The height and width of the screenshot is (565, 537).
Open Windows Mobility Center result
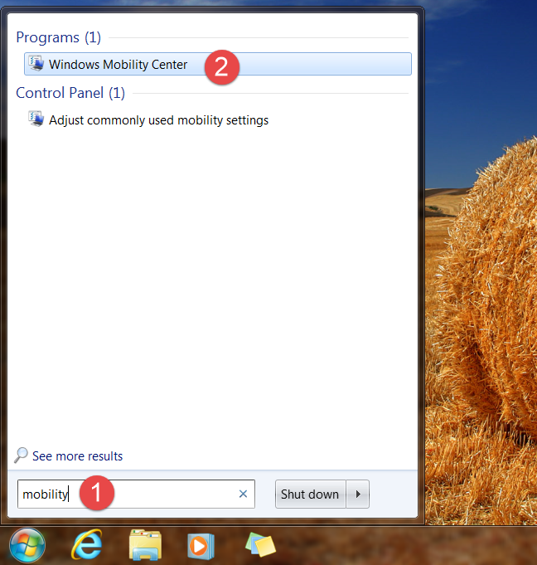pos(218,64)
